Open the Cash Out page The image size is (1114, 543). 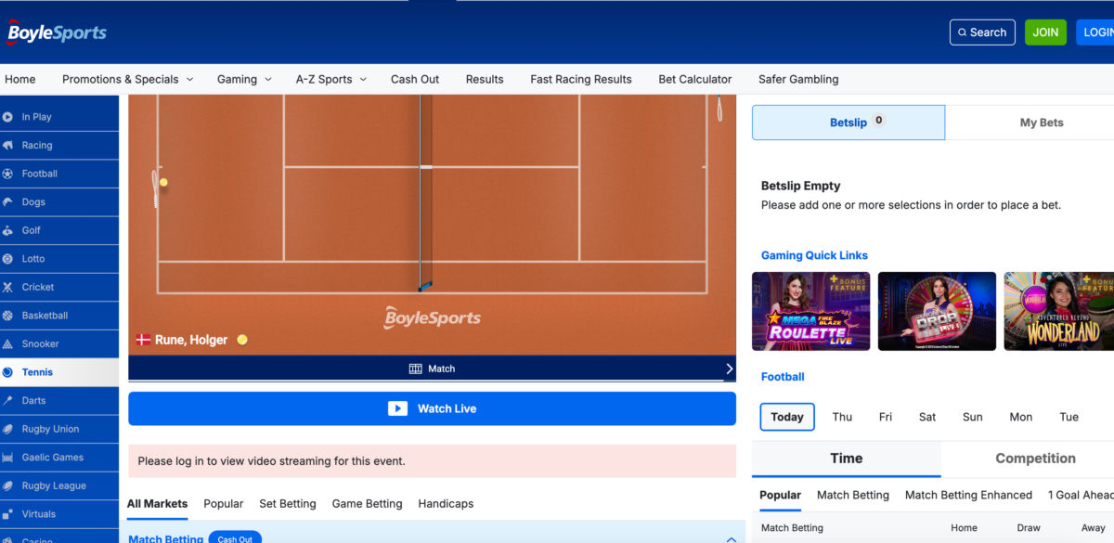(415, 79)
